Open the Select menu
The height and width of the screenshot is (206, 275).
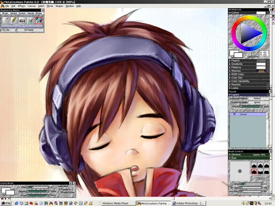[x=41, y=6]
